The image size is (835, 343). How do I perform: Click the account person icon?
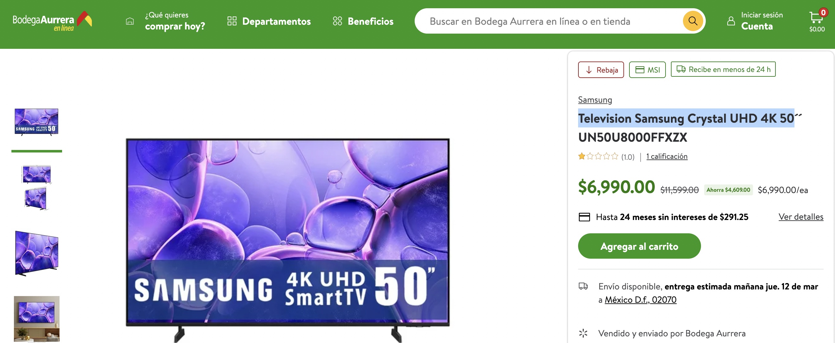[x=730, y=21]
